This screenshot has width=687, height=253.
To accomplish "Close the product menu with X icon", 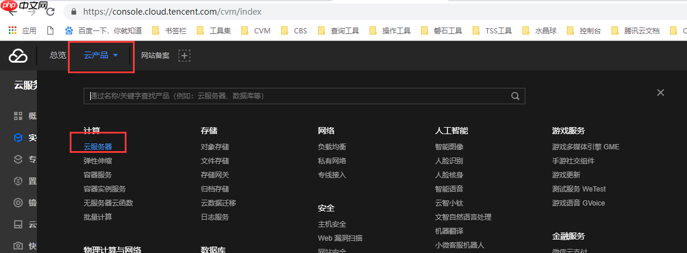I will (661, 93).
